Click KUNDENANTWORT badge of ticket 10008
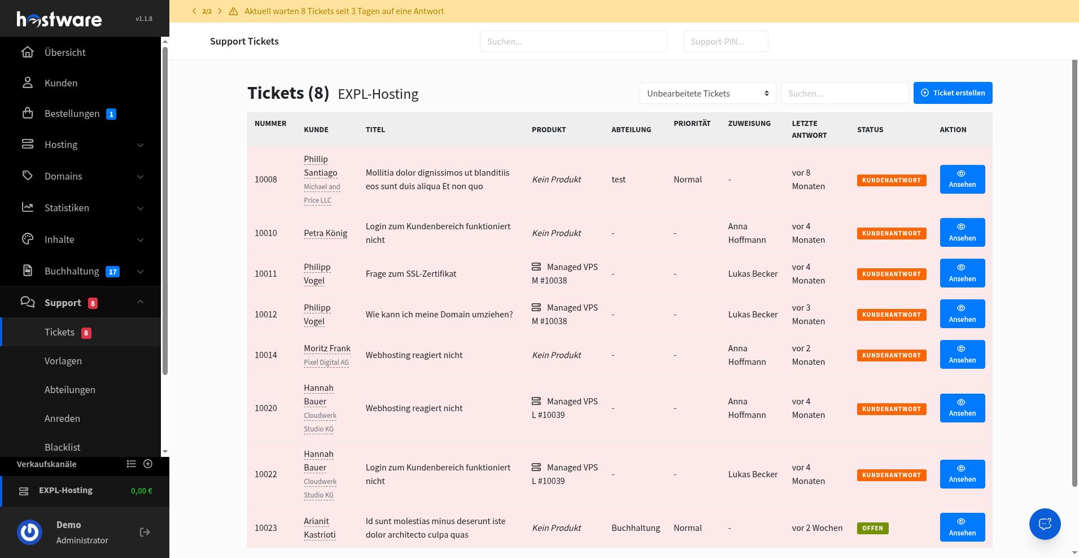Viewport: 1079px width, 558px height. (x=892, y=180)
